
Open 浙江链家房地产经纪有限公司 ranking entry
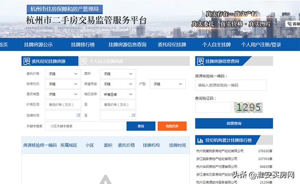click(x=217, y=159)
